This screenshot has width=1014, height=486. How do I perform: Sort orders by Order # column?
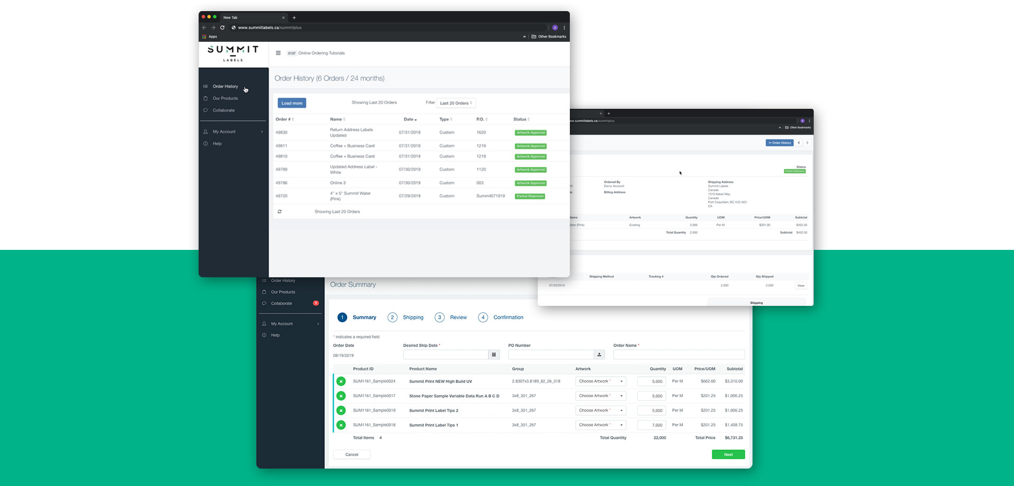285,119
